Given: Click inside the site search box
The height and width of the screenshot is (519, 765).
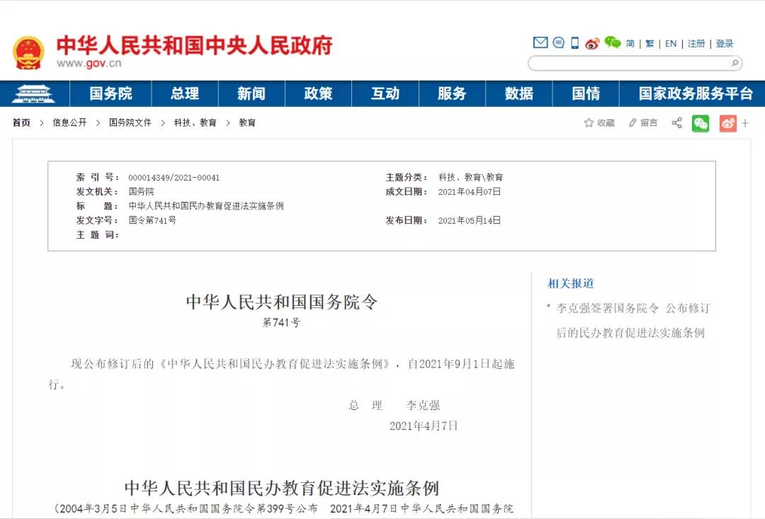Looking at the screenshot, I should 629,64.
